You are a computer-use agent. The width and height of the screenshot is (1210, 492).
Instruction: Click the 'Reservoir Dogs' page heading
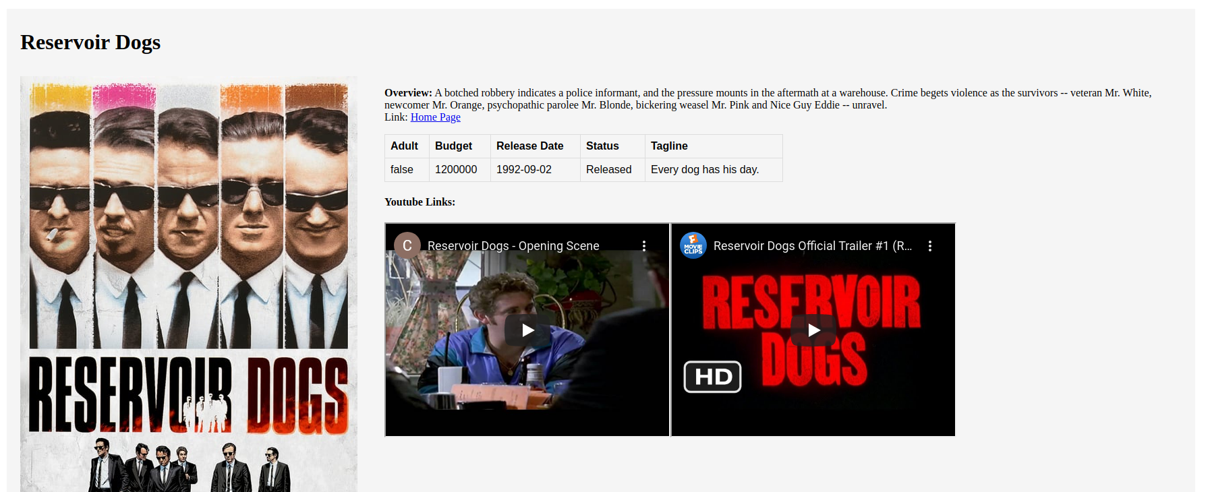point(90,42)
